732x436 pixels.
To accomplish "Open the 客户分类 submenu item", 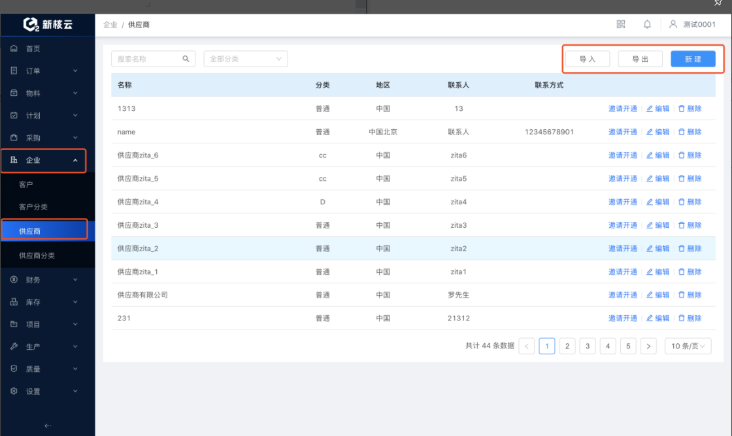I will (x=33, y=207).
